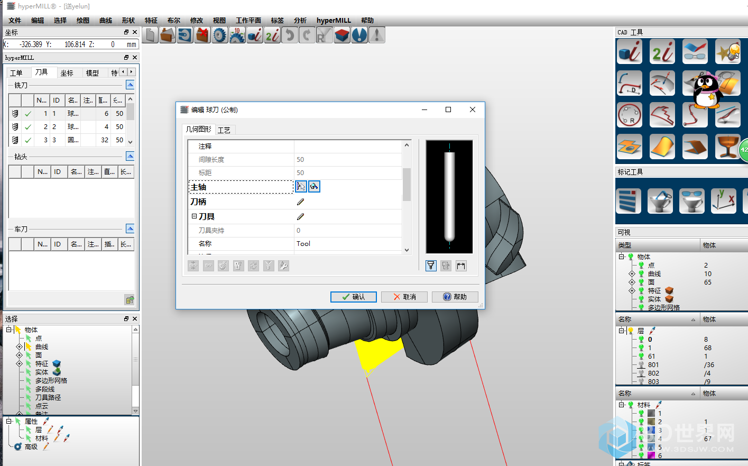Click material 6 magenta color swatch
This screenshot has width=748, height=466.
coord(651,455)
